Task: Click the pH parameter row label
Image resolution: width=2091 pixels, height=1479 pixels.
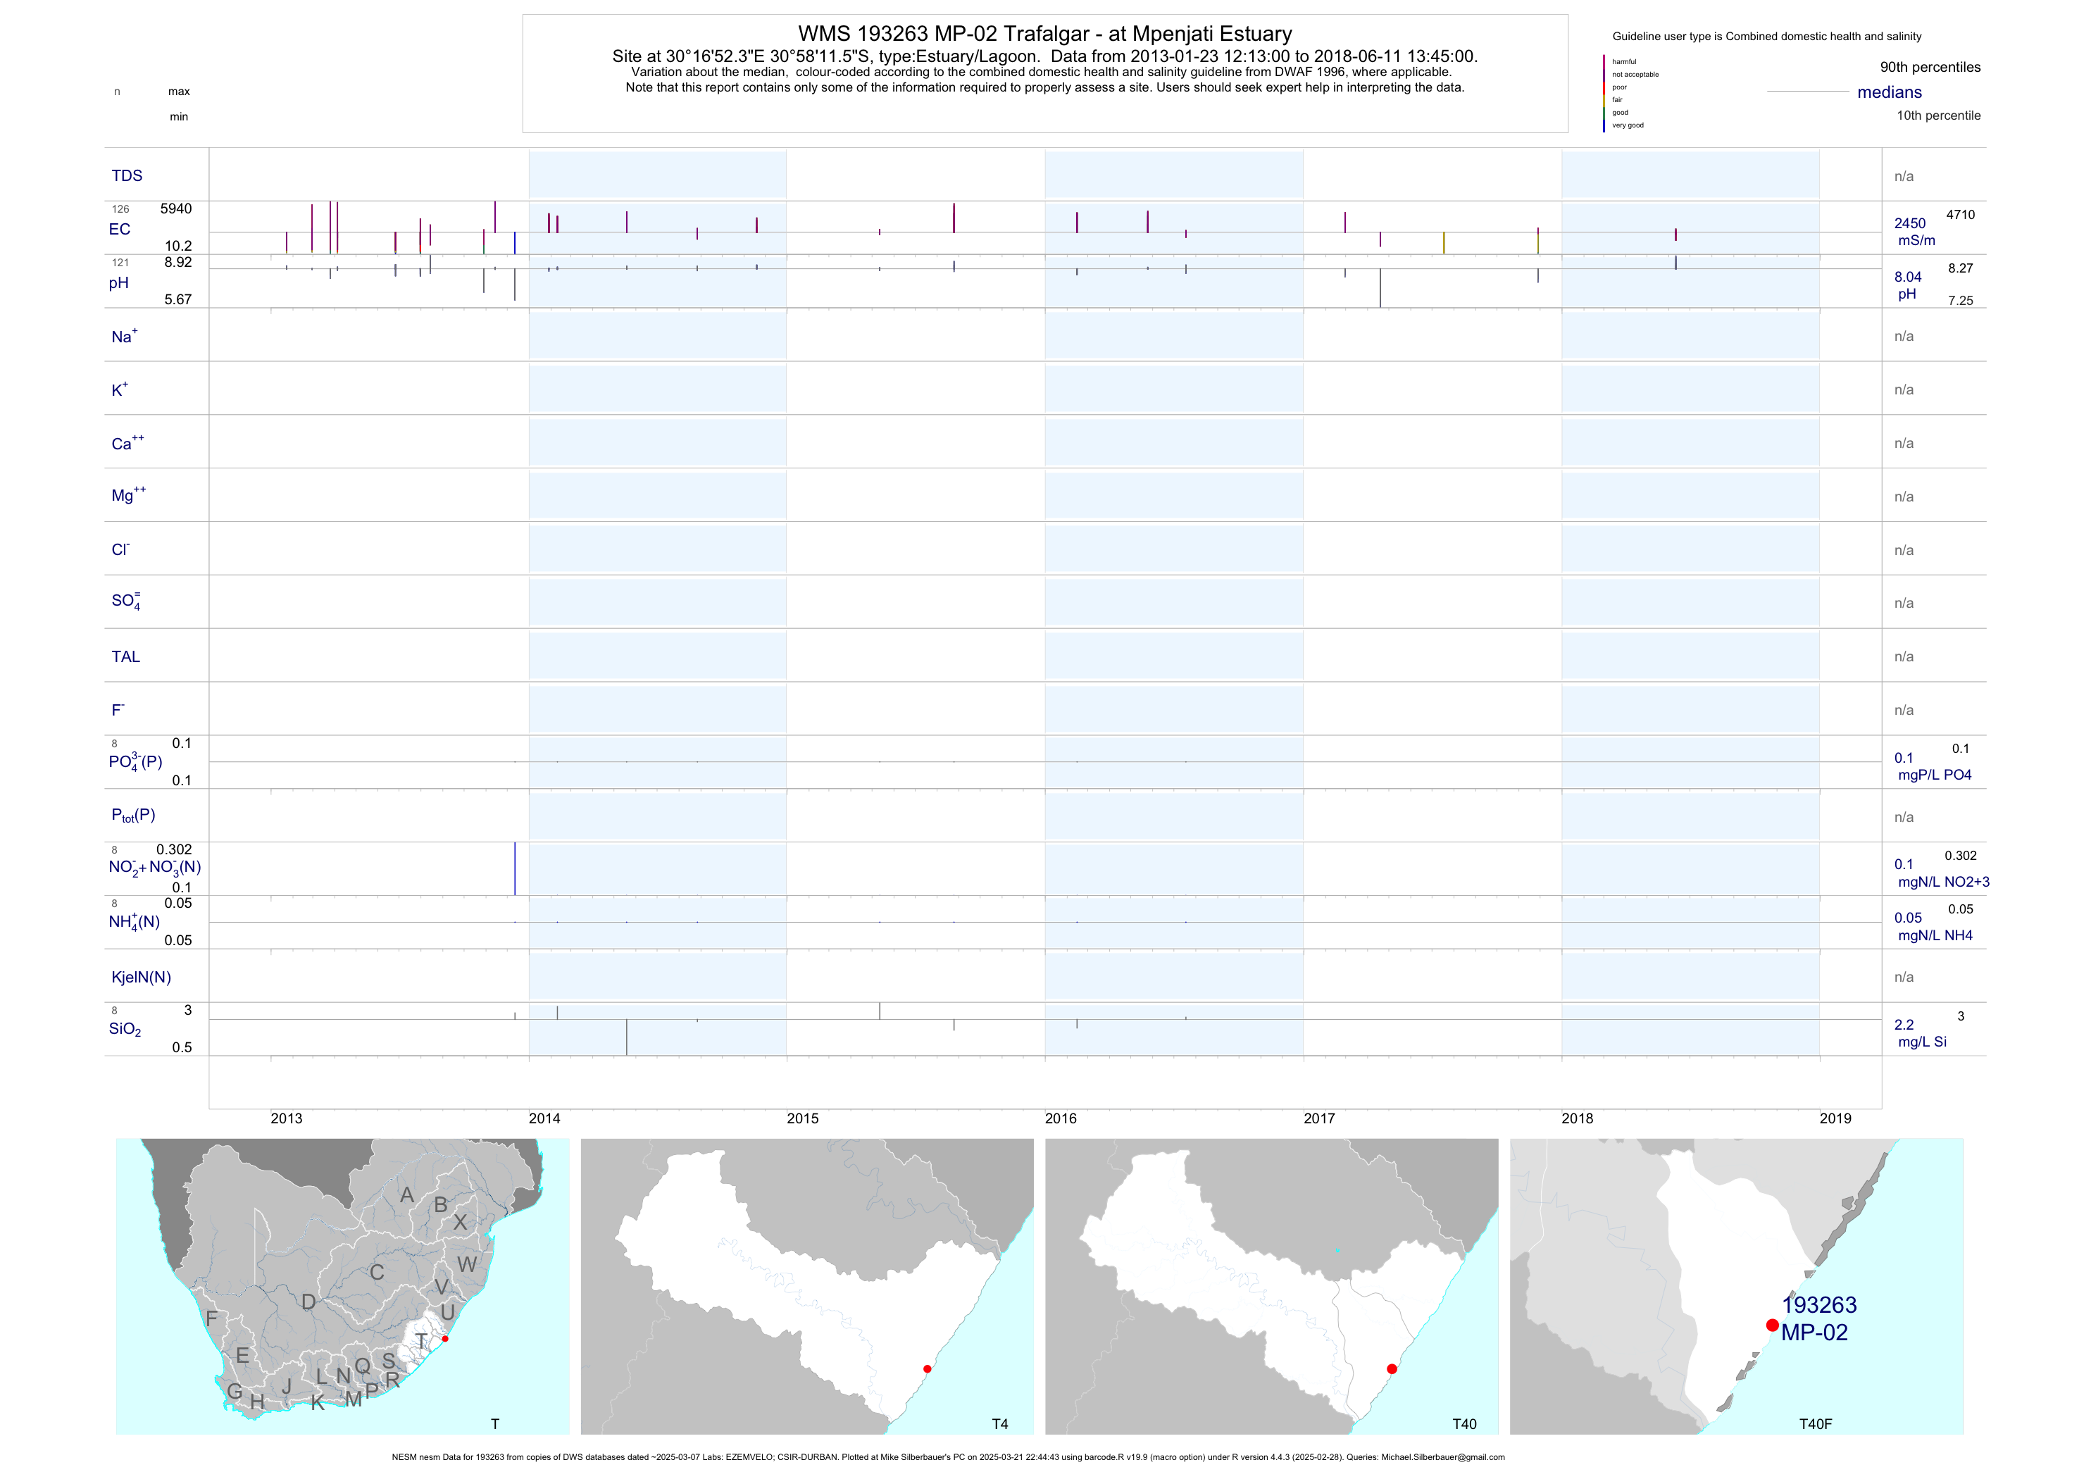Action: [118, 283]
